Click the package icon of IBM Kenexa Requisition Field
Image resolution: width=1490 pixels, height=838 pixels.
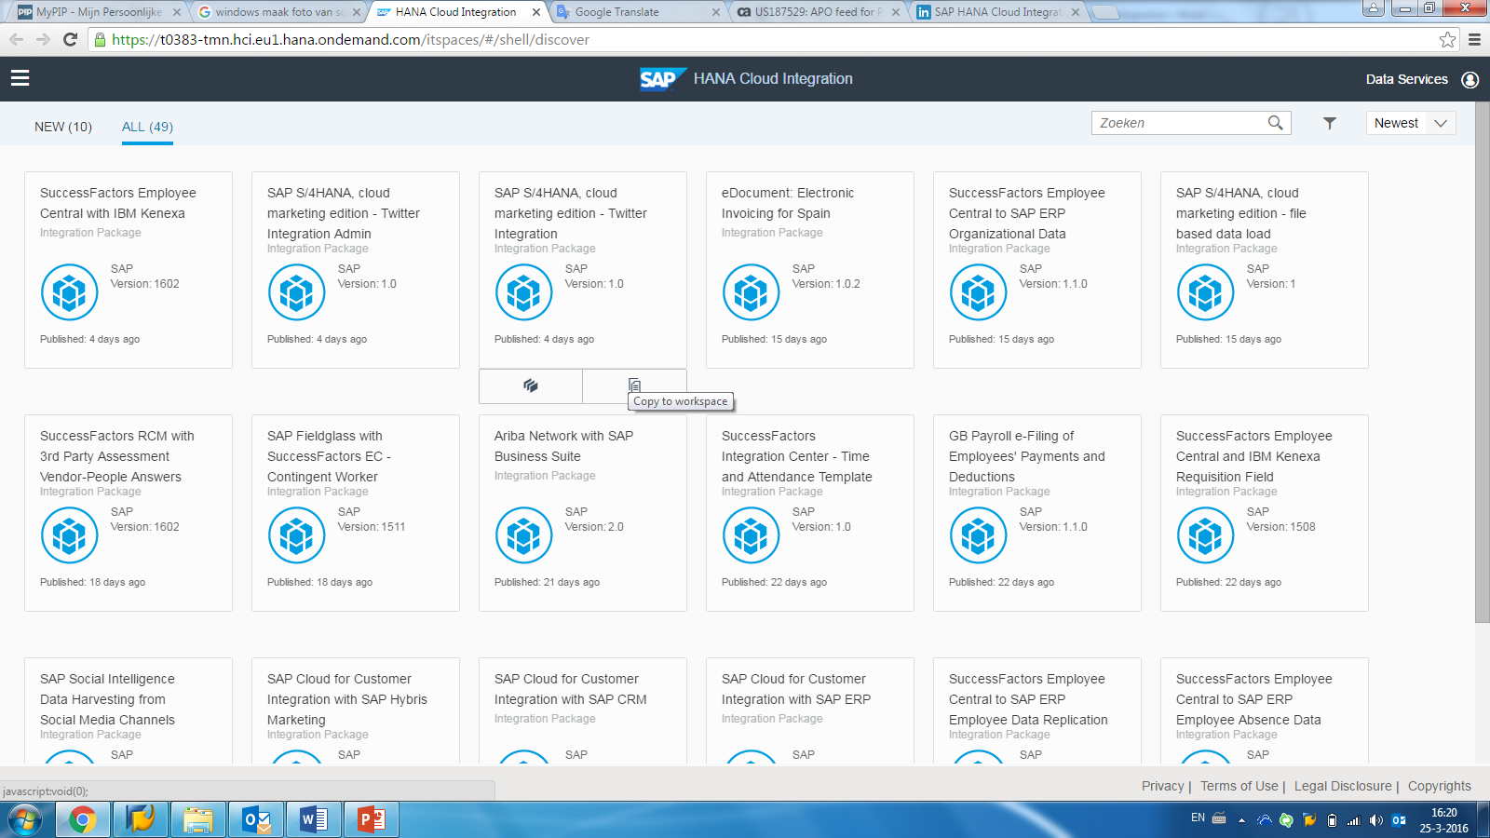(x=1206, y=535)
